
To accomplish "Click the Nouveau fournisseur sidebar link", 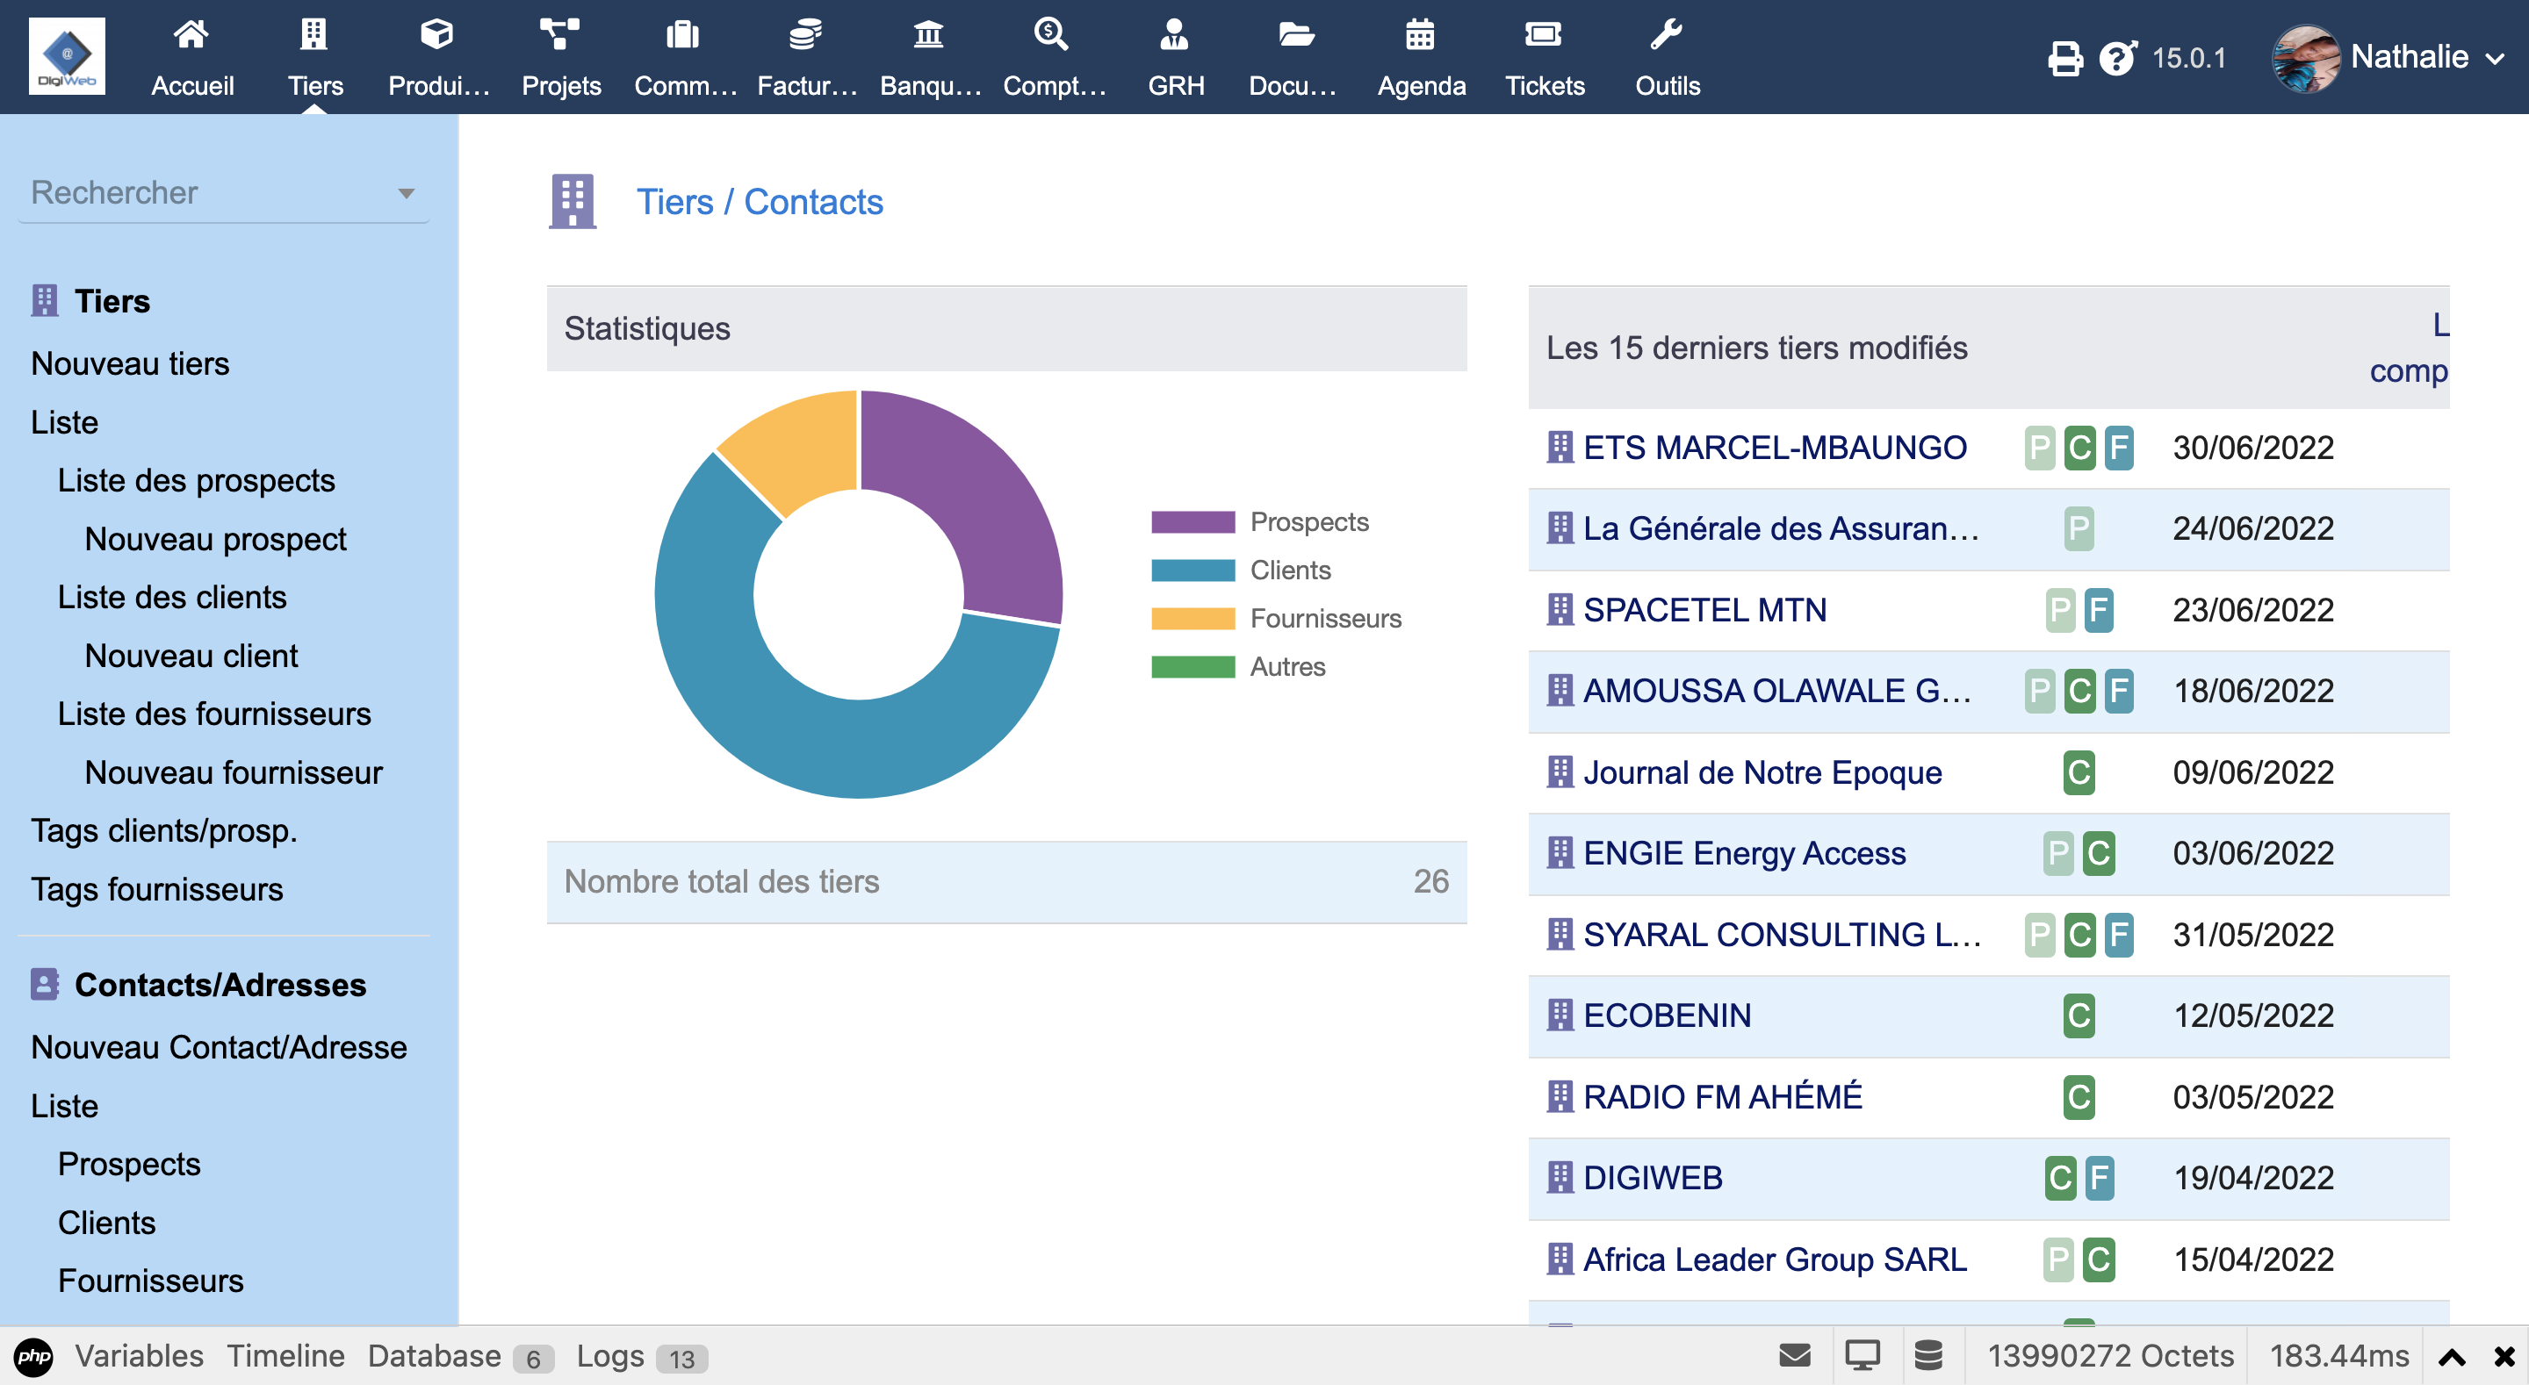I will tap(233, 771).
